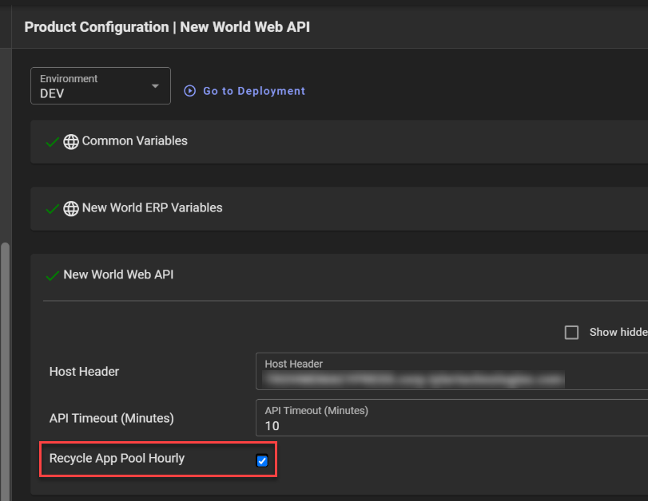
Task: Click the globe icon next to New World ERP Variables
Action: 71,208
